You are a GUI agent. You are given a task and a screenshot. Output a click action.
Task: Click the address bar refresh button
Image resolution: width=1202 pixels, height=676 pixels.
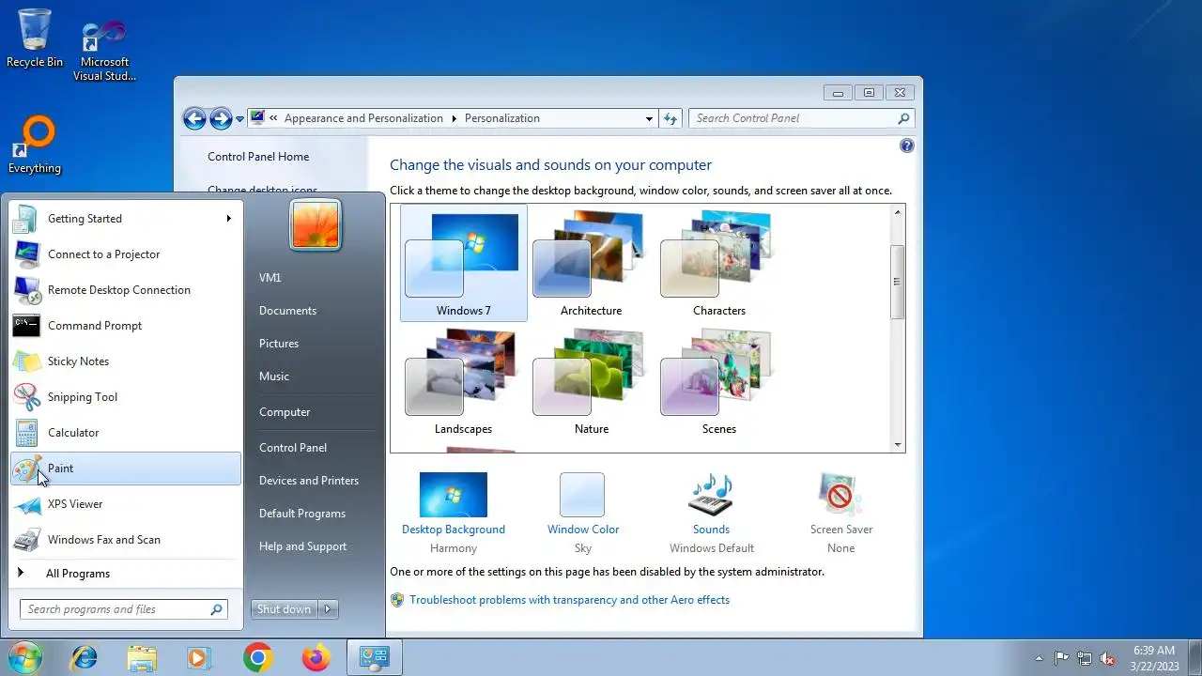pyautogui.click(x=670, y=118)
